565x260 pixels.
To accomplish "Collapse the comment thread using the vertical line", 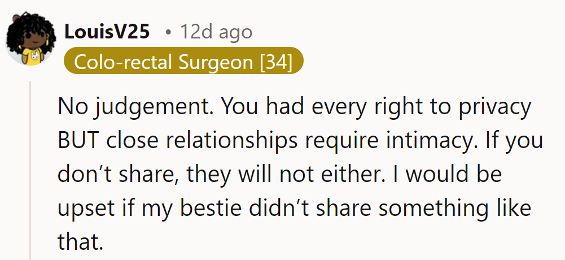I will 32,170.
